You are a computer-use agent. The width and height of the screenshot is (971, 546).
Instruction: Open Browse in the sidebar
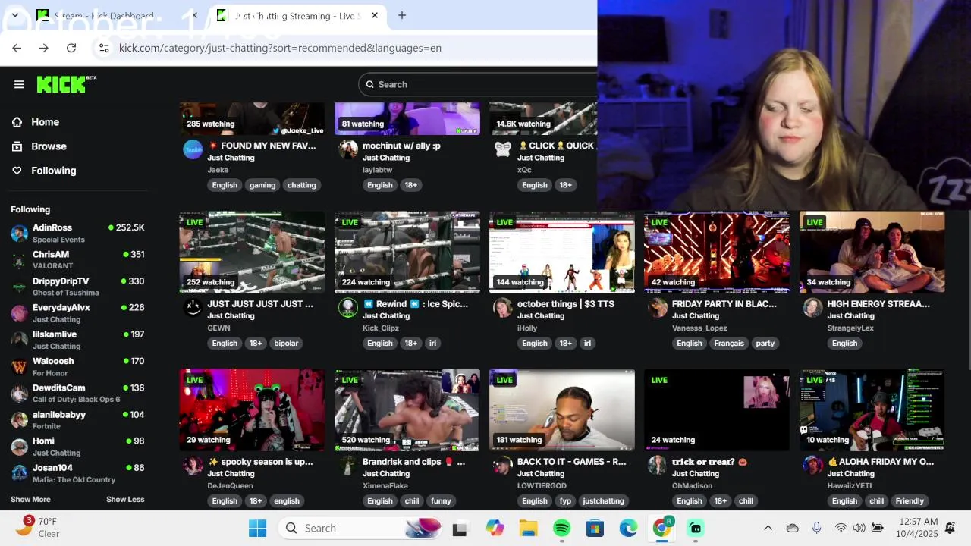[49, 146]
